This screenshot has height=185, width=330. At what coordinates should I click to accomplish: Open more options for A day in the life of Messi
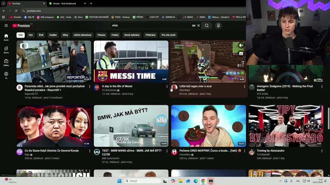[167, 87]
